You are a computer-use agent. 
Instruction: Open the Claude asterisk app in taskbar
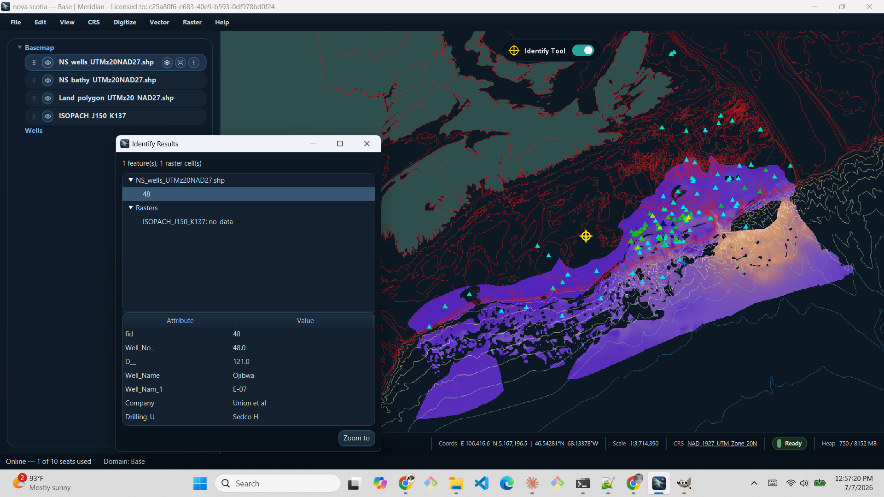coord(532,483)
